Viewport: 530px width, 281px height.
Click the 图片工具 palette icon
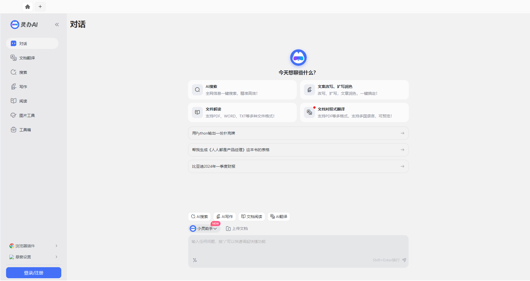(x=14, y=115)
